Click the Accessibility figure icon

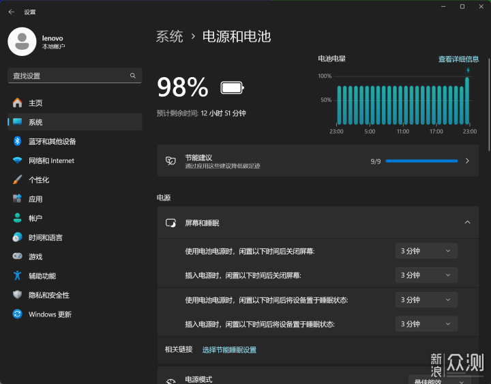click(17, 276)
